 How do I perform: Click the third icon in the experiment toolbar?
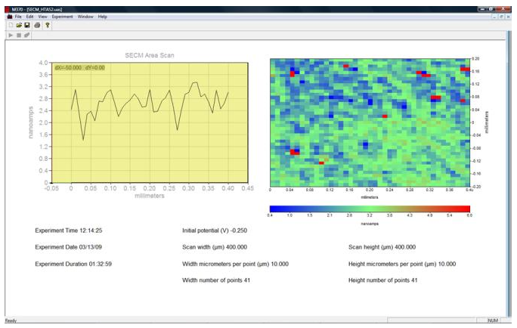tap(27, 35)
